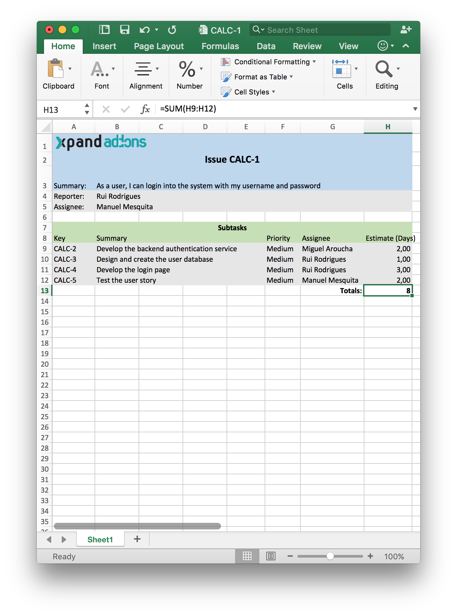Click the zoom in plus button

coord(370,556)
